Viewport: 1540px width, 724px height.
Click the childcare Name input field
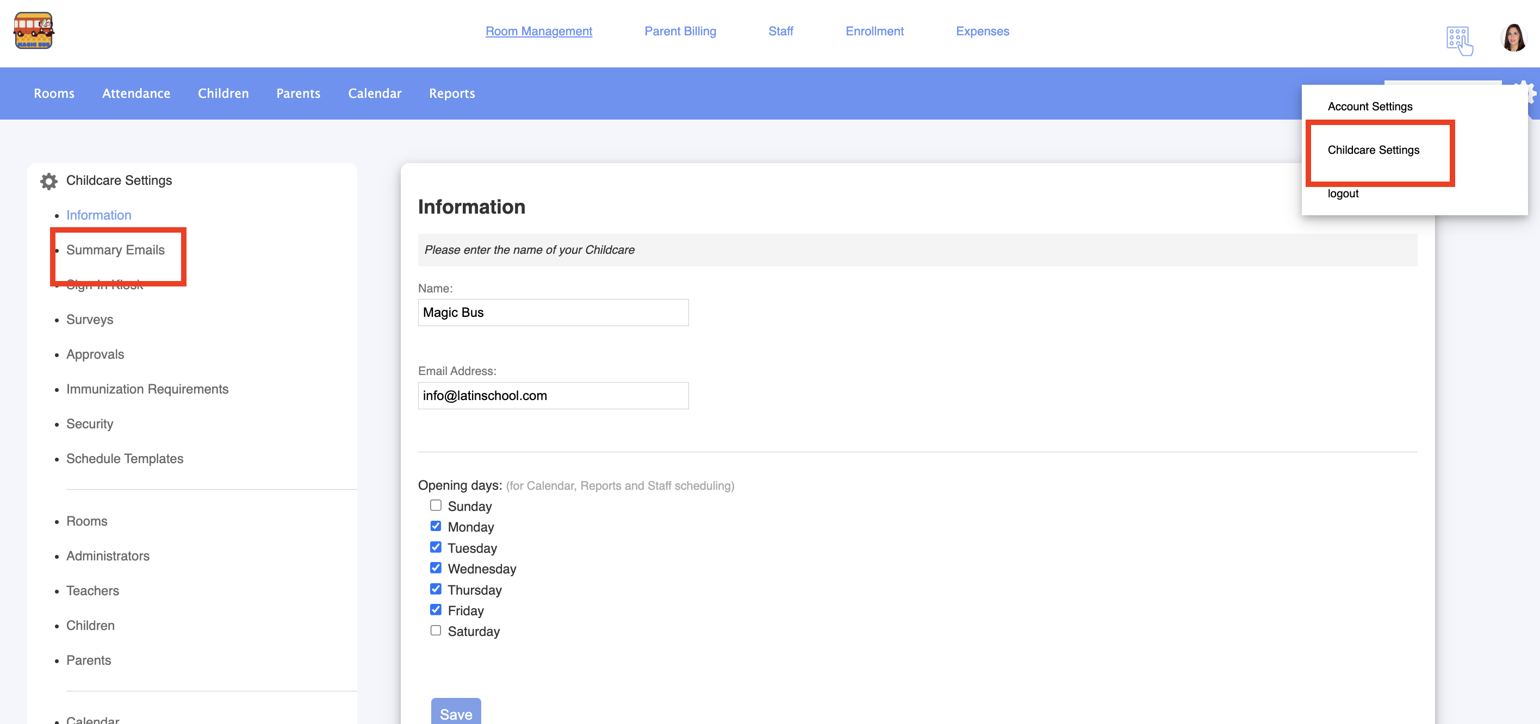click(553, 313)
